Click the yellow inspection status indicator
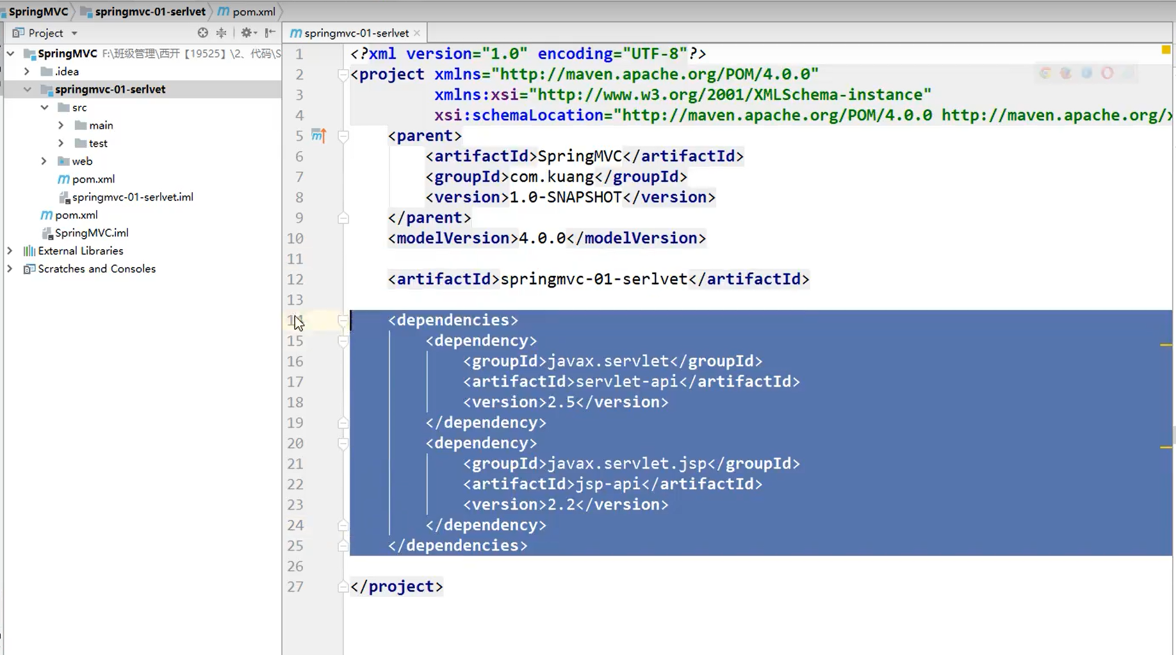Screen dimensions: 1176x655 1166,49
